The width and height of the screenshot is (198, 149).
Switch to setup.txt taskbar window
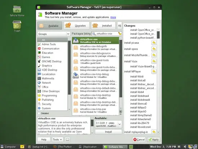[39, 147]
